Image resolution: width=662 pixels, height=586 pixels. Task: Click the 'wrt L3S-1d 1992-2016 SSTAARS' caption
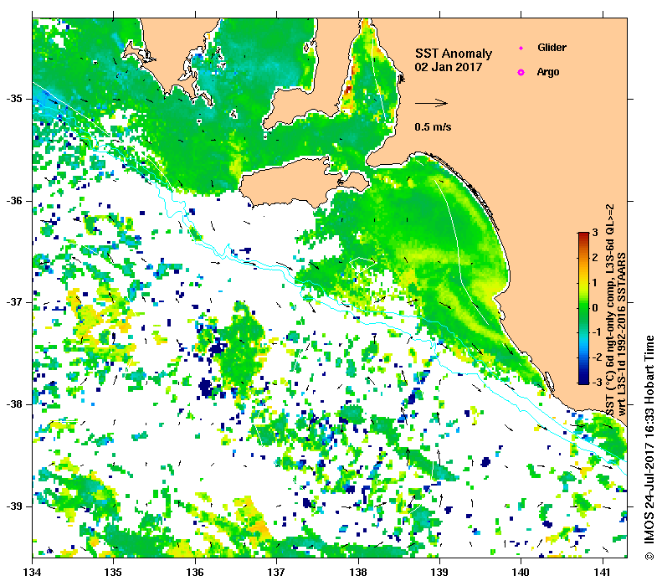(621, 334)
